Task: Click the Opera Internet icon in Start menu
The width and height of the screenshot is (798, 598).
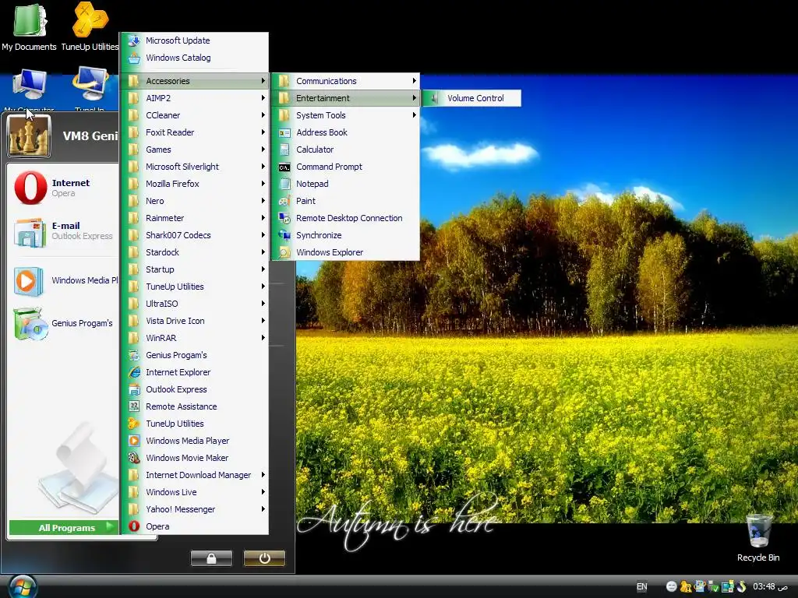Action: 30,188
